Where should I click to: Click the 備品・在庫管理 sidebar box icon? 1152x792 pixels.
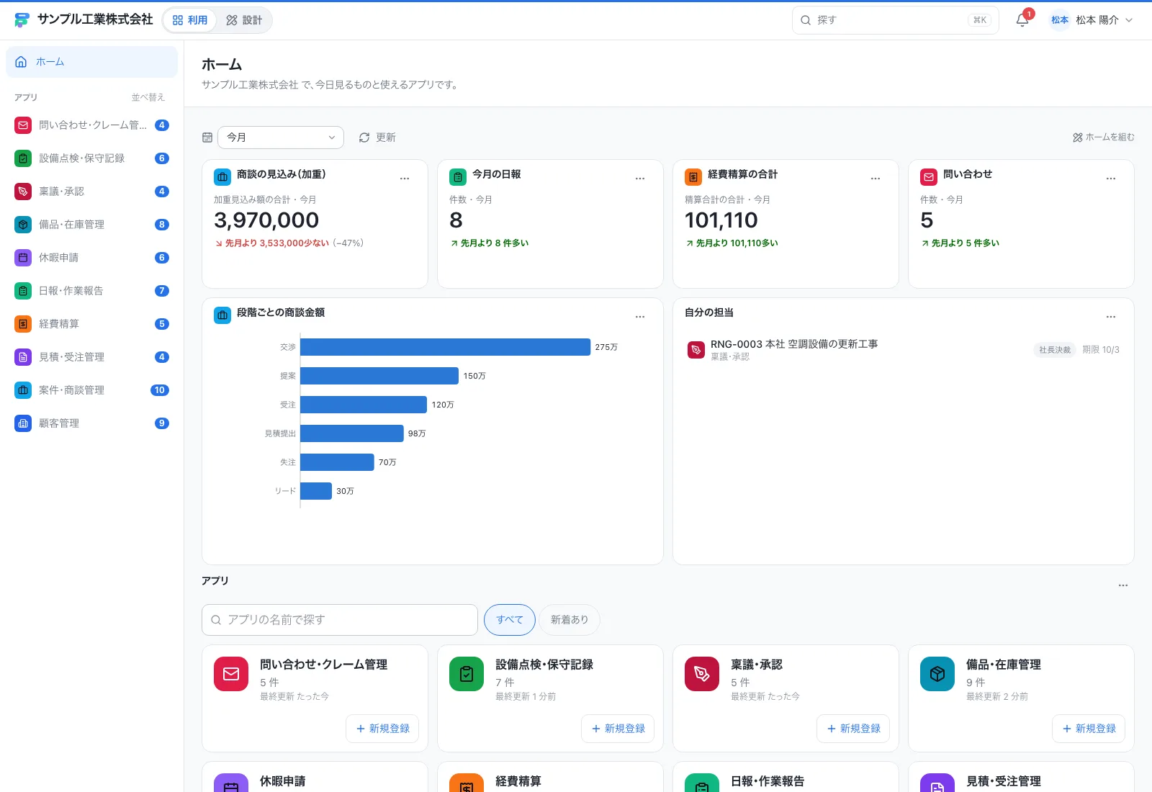tap(23, 225)
